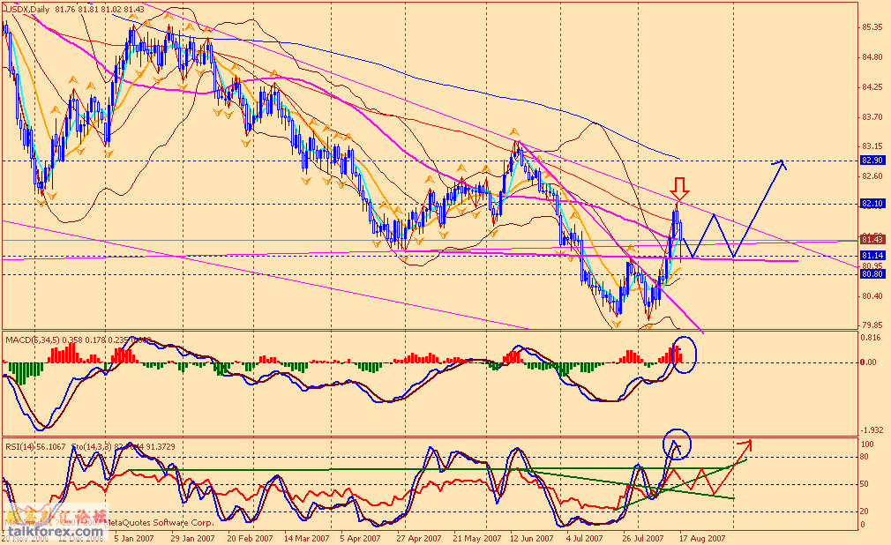Click the 5 Apr 2007 date label
The width and height of the screenshot is (891, 545).
360,538
